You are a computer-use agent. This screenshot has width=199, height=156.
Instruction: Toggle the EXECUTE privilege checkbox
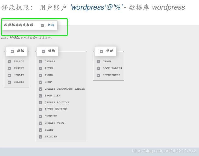tap(40, 116)
